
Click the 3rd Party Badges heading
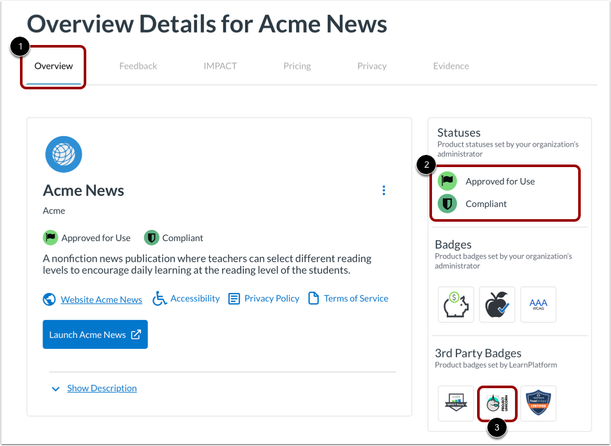point(478,353)
